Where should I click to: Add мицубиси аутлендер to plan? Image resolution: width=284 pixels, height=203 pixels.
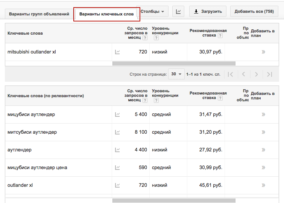pyautogui.click(x=263, y=114)
